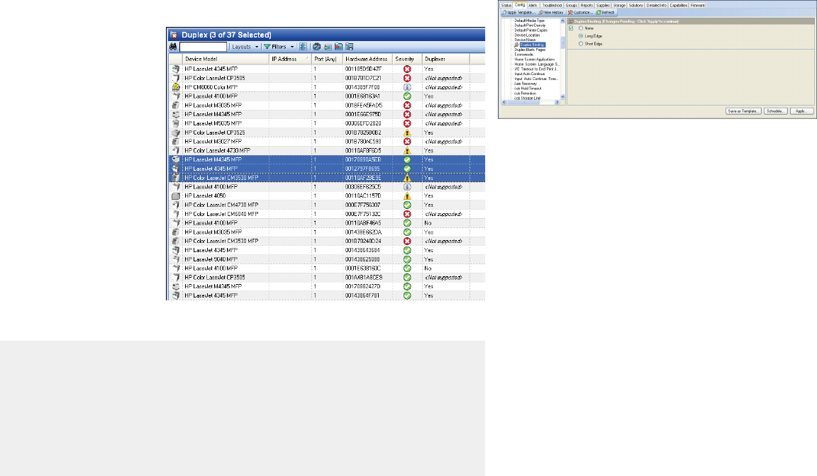
Task: Open the Supplies tab
Action: click(603, 5)
